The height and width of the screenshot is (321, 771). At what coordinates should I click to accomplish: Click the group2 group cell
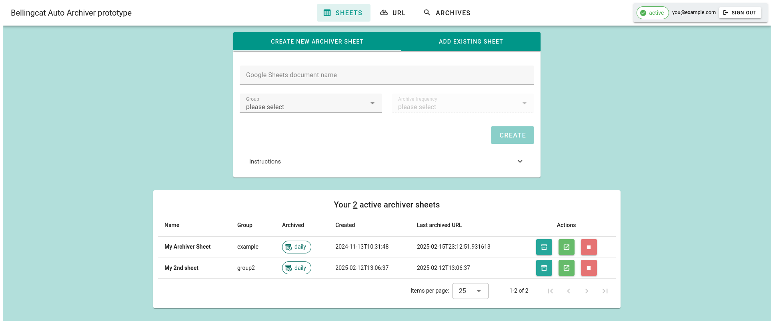tap(246, 268)
